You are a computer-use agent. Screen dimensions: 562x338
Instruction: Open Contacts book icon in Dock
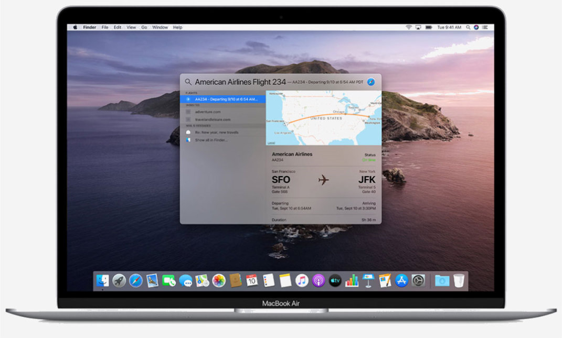[235, 281]
